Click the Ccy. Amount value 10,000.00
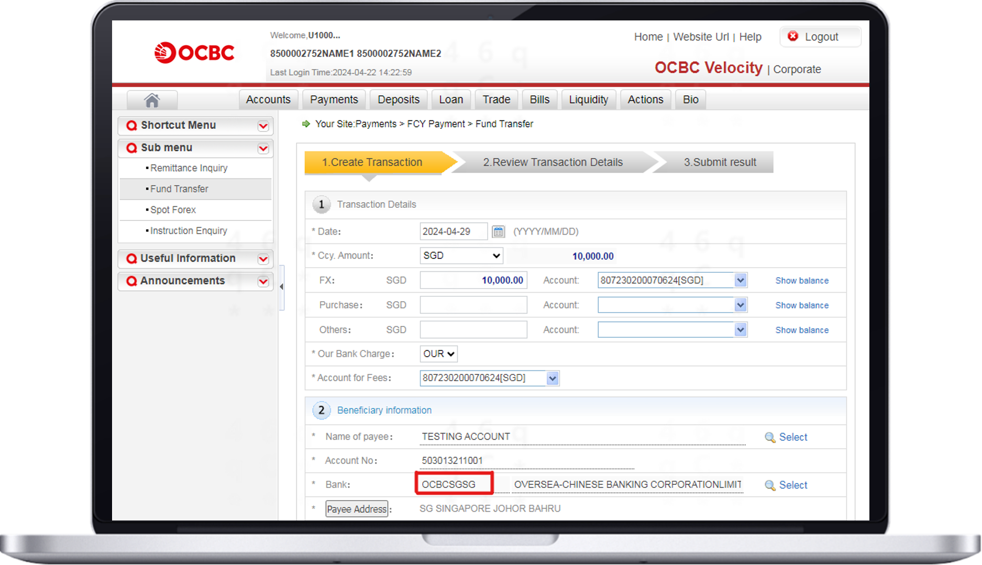The image size is (982, 565). pyautogui.click(x=593, y=256)
